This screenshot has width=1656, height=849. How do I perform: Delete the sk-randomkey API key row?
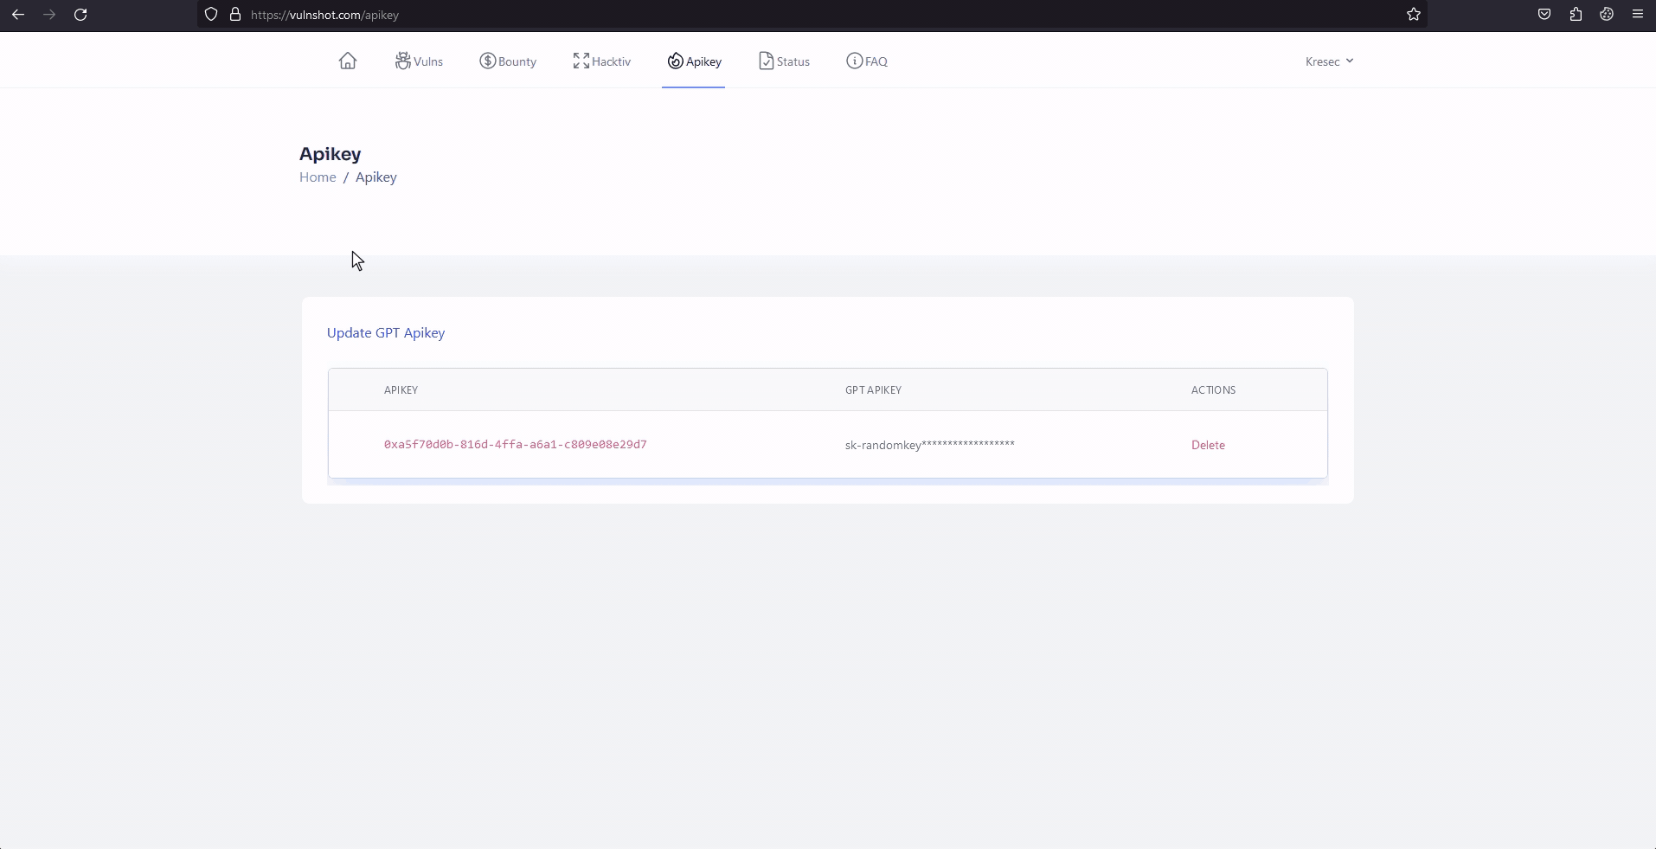(x=1208, y=445)
